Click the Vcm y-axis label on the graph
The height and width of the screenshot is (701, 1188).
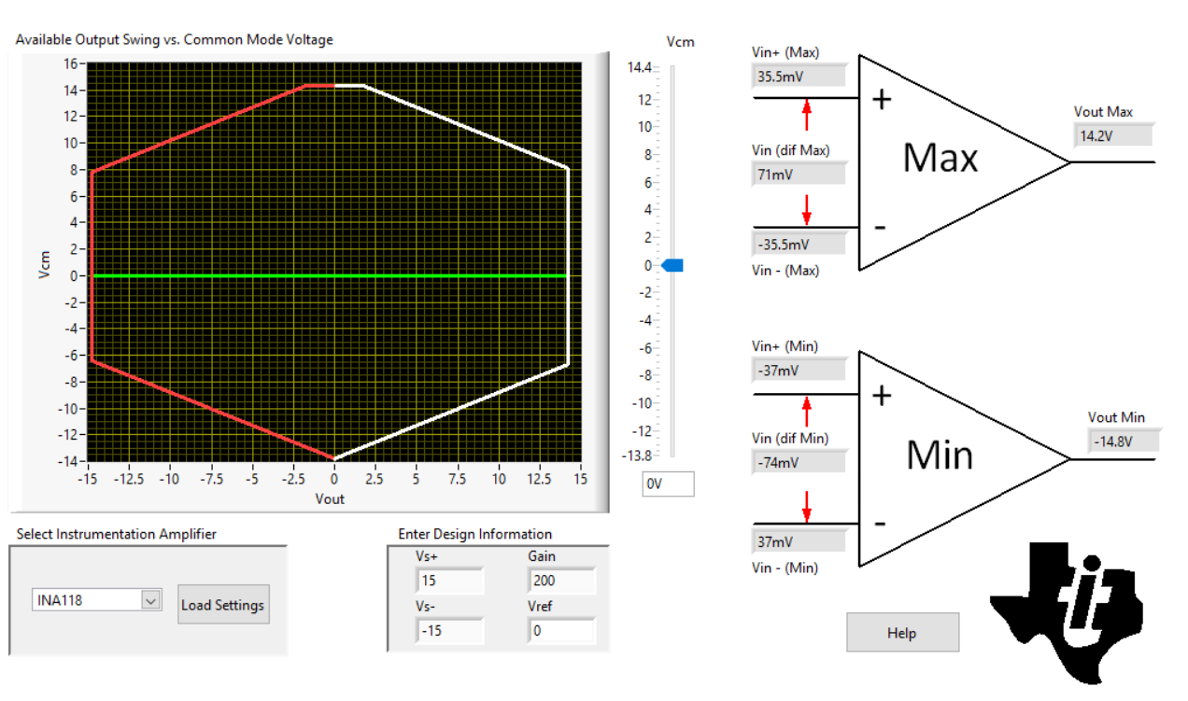click(43, 263)
